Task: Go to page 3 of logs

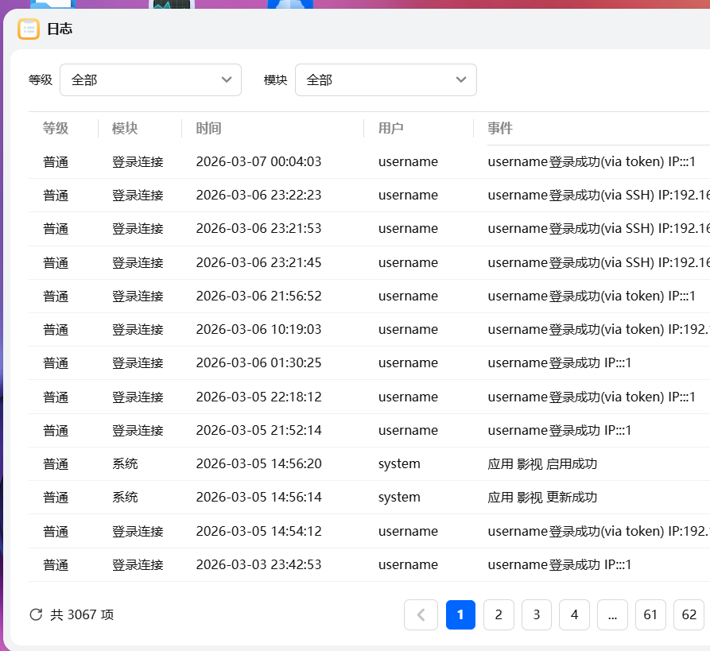Action: click(537, 614)
